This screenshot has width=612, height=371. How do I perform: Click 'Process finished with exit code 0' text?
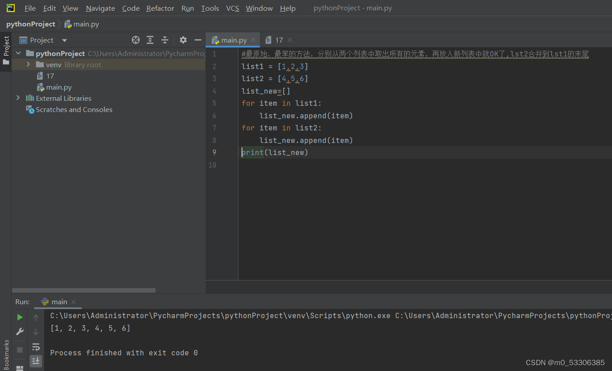tap(124, 353)
